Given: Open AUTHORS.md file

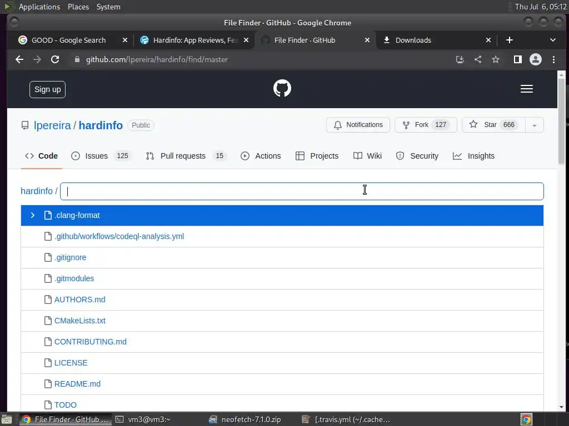Looking at the screenshot, I should (80, 300).
